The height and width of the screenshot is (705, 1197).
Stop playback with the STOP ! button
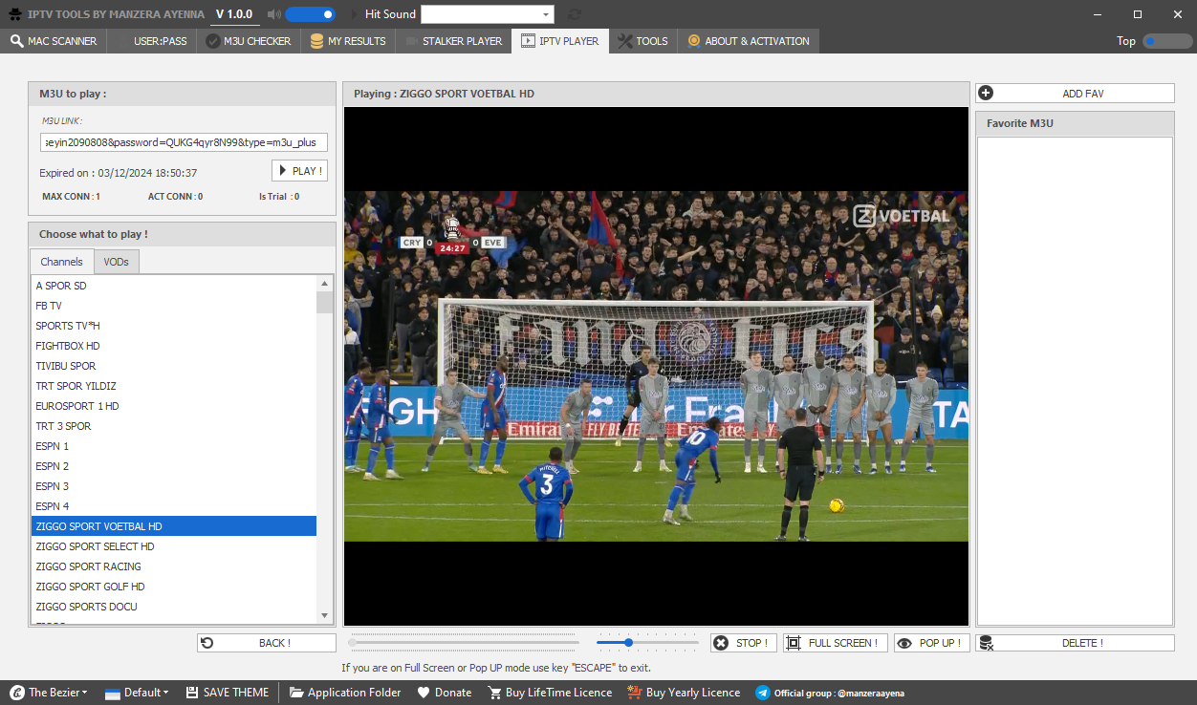(743, 643)
